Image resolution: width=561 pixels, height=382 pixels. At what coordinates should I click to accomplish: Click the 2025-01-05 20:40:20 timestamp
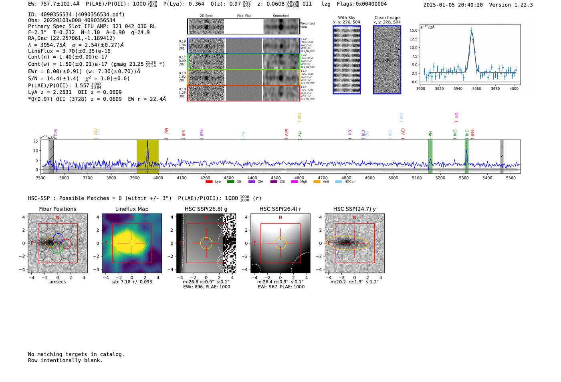(x=453, y=5)
